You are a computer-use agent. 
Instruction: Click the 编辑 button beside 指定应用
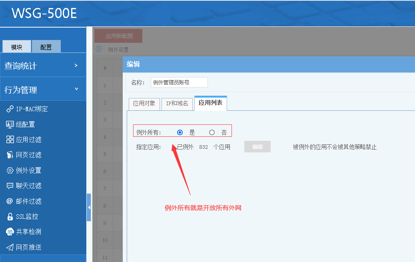click(257, 147)
